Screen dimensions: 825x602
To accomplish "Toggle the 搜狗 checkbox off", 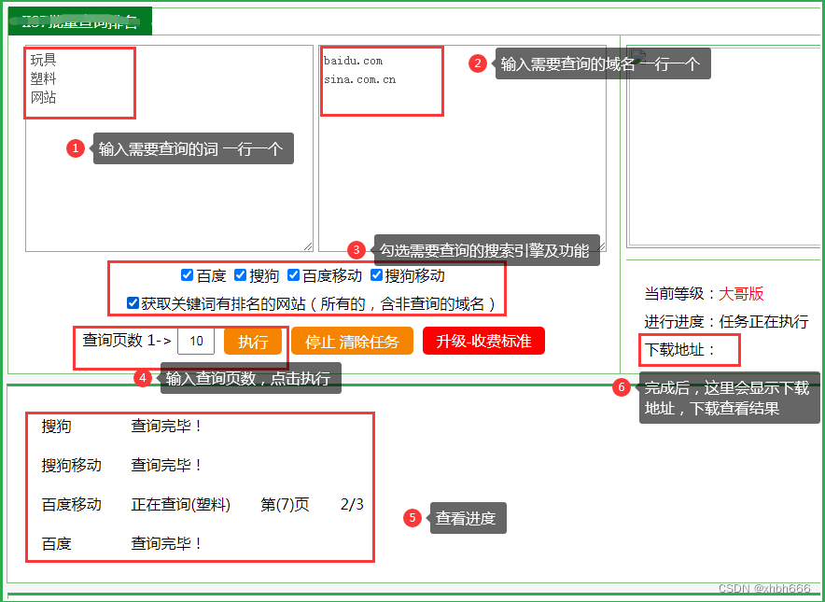I will tap(240, 275).
